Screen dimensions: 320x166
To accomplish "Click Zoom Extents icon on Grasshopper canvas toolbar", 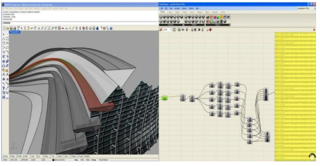I will (174, 30).
